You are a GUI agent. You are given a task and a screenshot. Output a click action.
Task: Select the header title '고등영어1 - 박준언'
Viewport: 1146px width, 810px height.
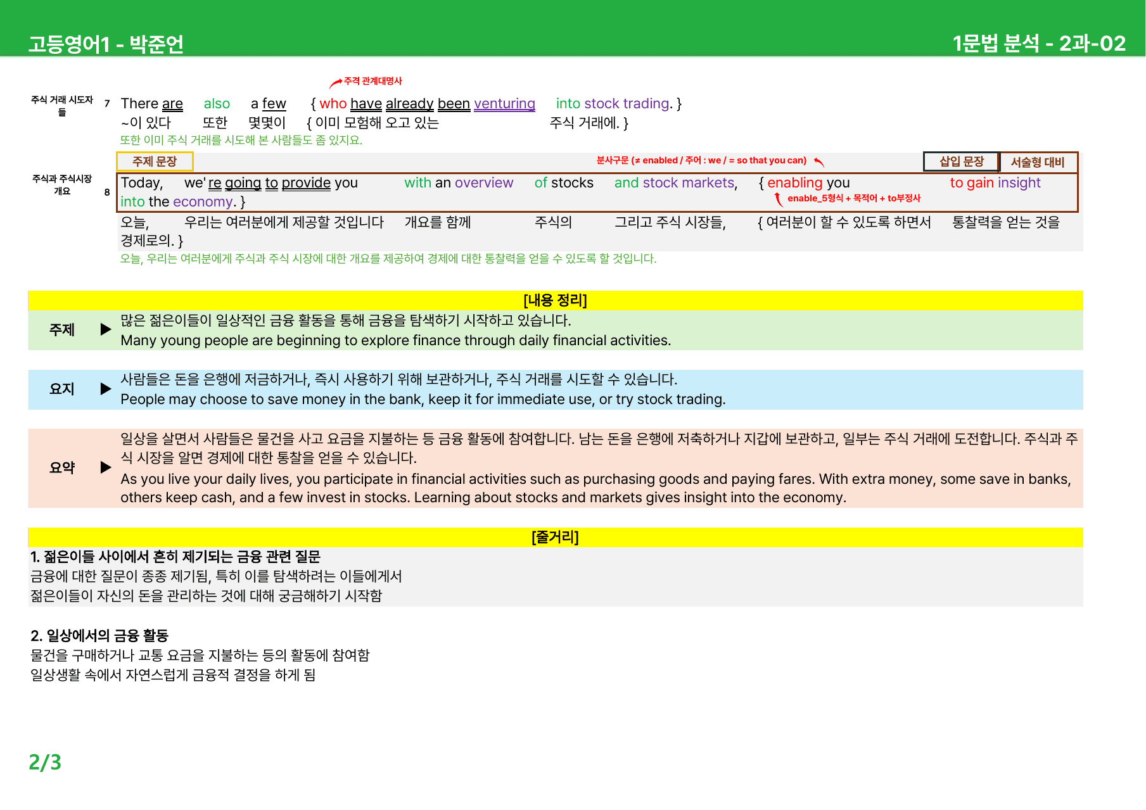point(106,44)
